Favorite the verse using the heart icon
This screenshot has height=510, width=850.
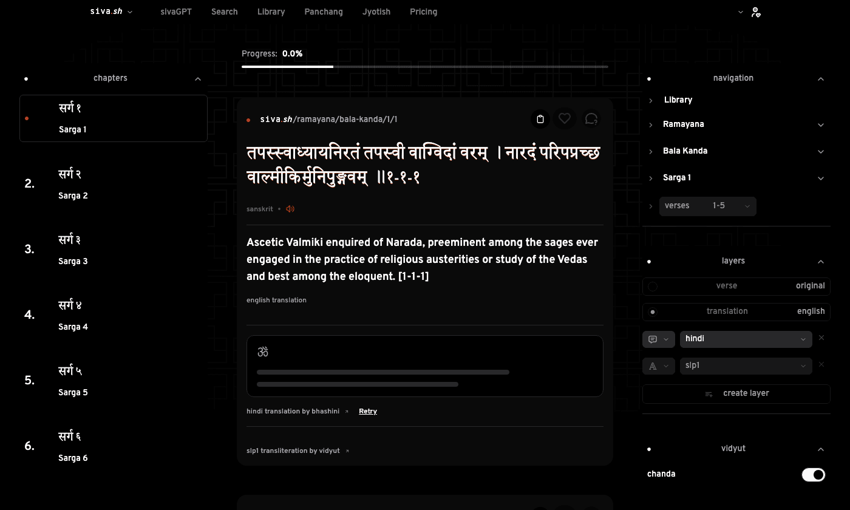coord(565,119)
